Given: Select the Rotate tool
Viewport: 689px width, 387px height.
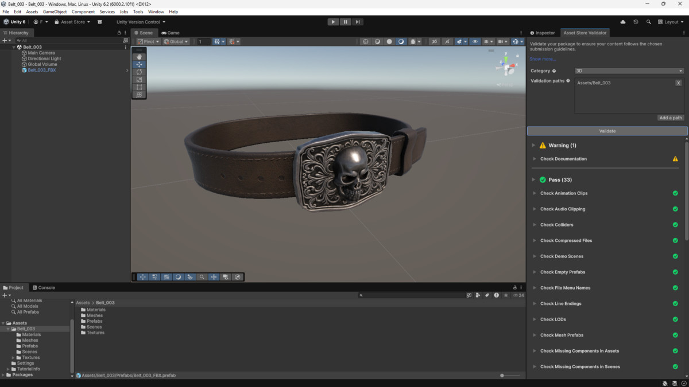Looking at the screenshot, I should point(139,72).
